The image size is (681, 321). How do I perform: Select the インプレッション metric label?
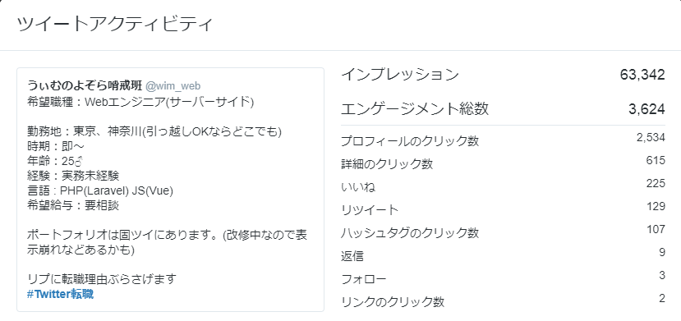coord(399,75)
